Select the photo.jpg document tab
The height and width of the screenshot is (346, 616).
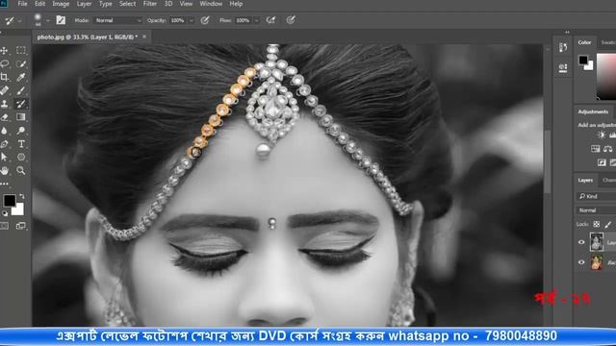pos(88,37)
